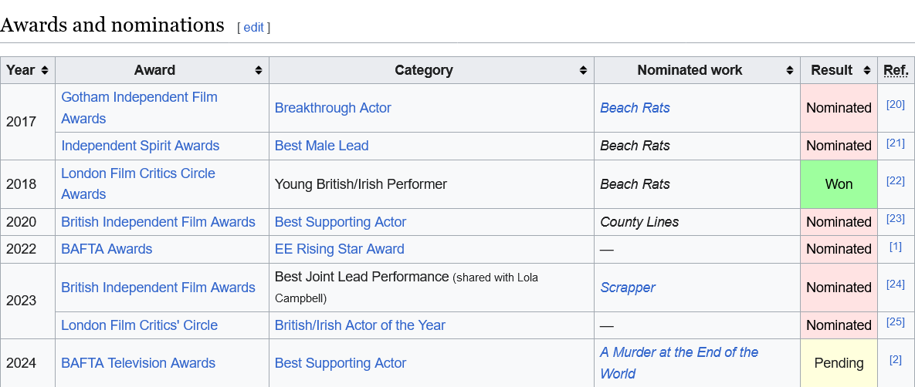915x387 pixels.
Task: Jump to reference 20 citation
Action: tap(895, 105)
